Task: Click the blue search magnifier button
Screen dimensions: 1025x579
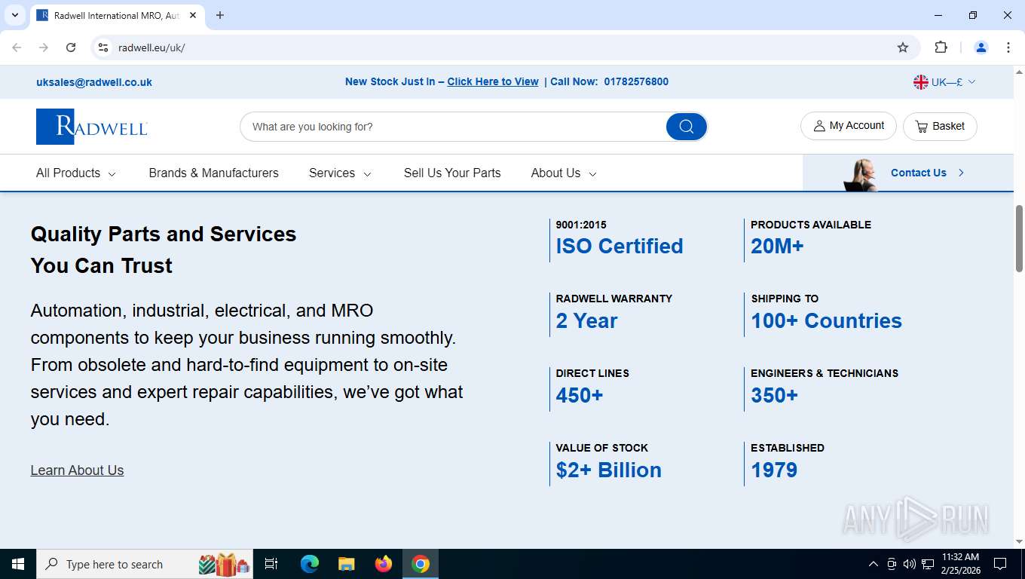Action: pyautogui.click(x=686, y=127)
